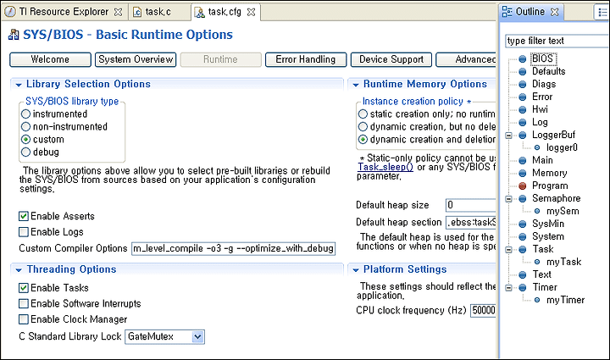Screen dimensions: 610x360
Task: Select the debug library type
Action: pyautogui.click(x=25, y=152)
